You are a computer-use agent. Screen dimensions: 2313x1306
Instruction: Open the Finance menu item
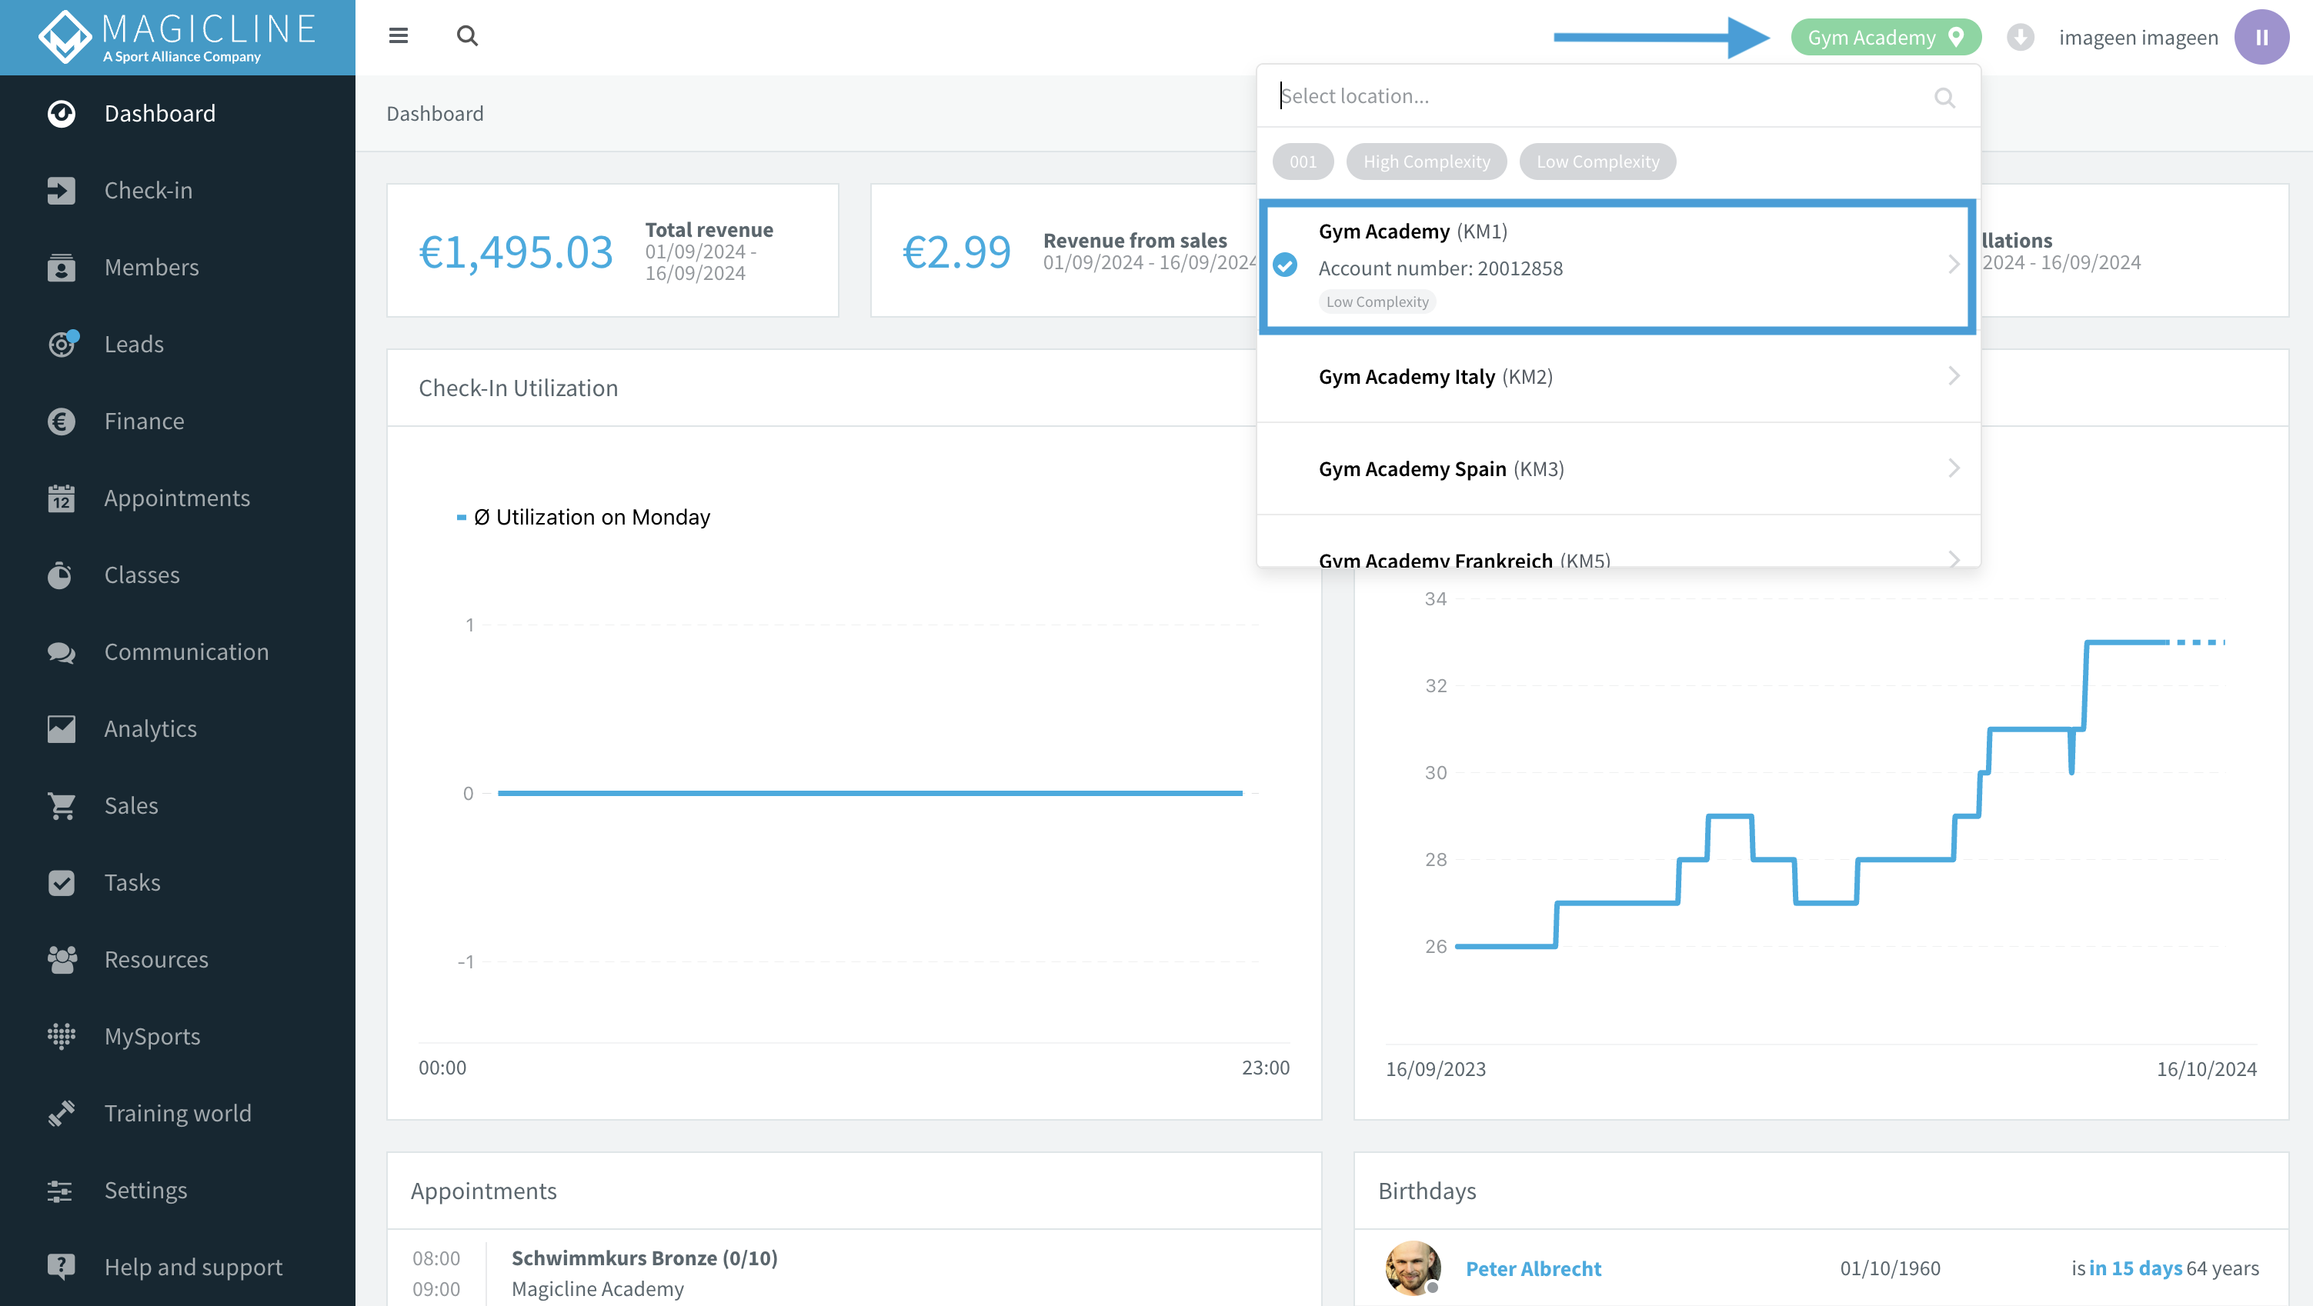[178, 421]
